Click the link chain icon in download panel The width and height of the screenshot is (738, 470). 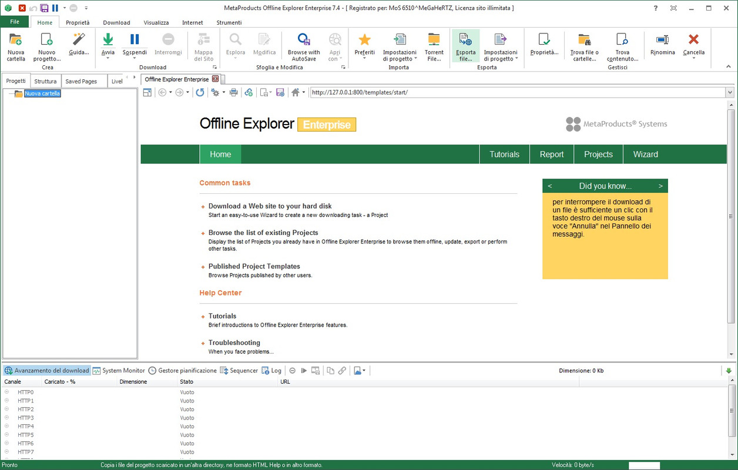click(342, 371)
